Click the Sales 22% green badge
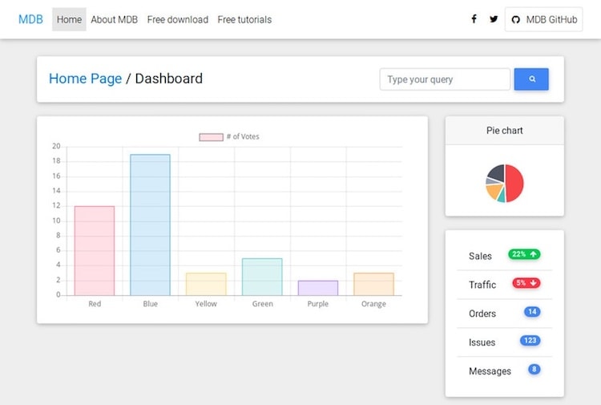Viewport: 601px width, 405px height. click(524, 254)
